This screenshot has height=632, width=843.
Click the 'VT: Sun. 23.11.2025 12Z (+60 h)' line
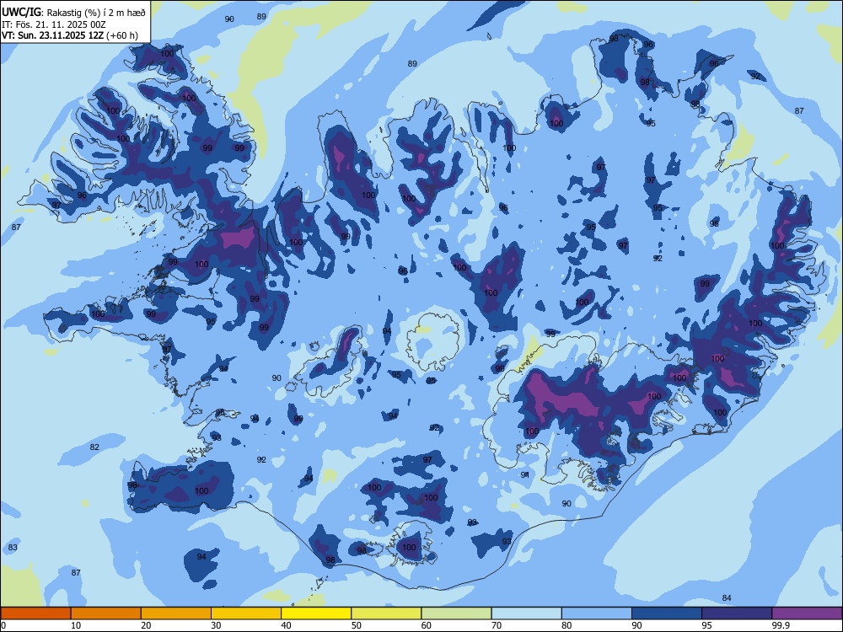[69, 35]
